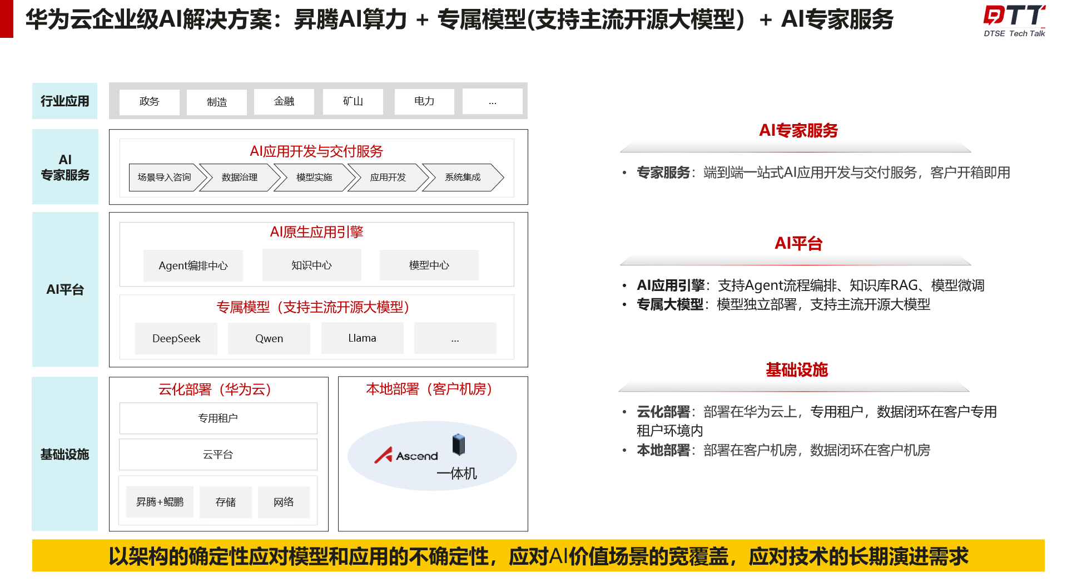
Task: Click the 应用开发 step arrow
Action: pos(388,177)
